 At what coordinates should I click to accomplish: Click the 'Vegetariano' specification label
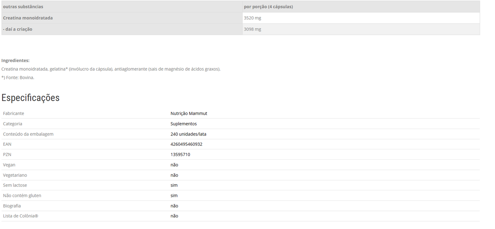[15, 175]
